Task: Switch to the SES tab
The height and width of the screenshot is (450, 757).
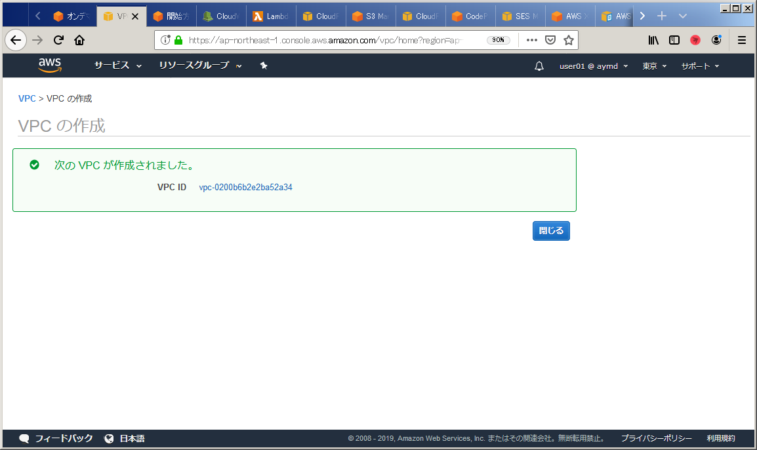Action: click(x=520, y=16)
